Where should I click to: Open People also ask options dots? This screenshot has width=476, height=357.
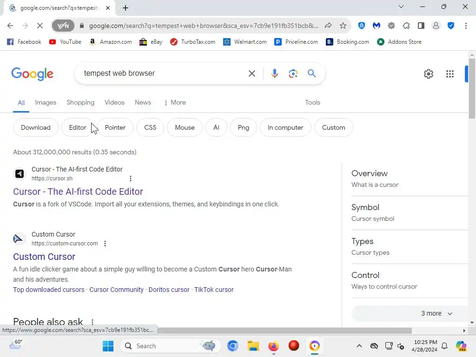tap(93, 322)
